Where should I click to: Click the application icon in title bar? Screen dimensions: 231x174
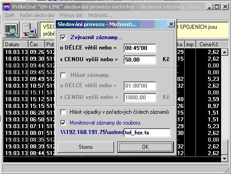[7, 7]
